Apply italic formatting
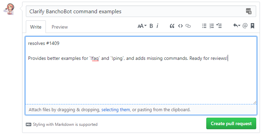 pos(157,26)
